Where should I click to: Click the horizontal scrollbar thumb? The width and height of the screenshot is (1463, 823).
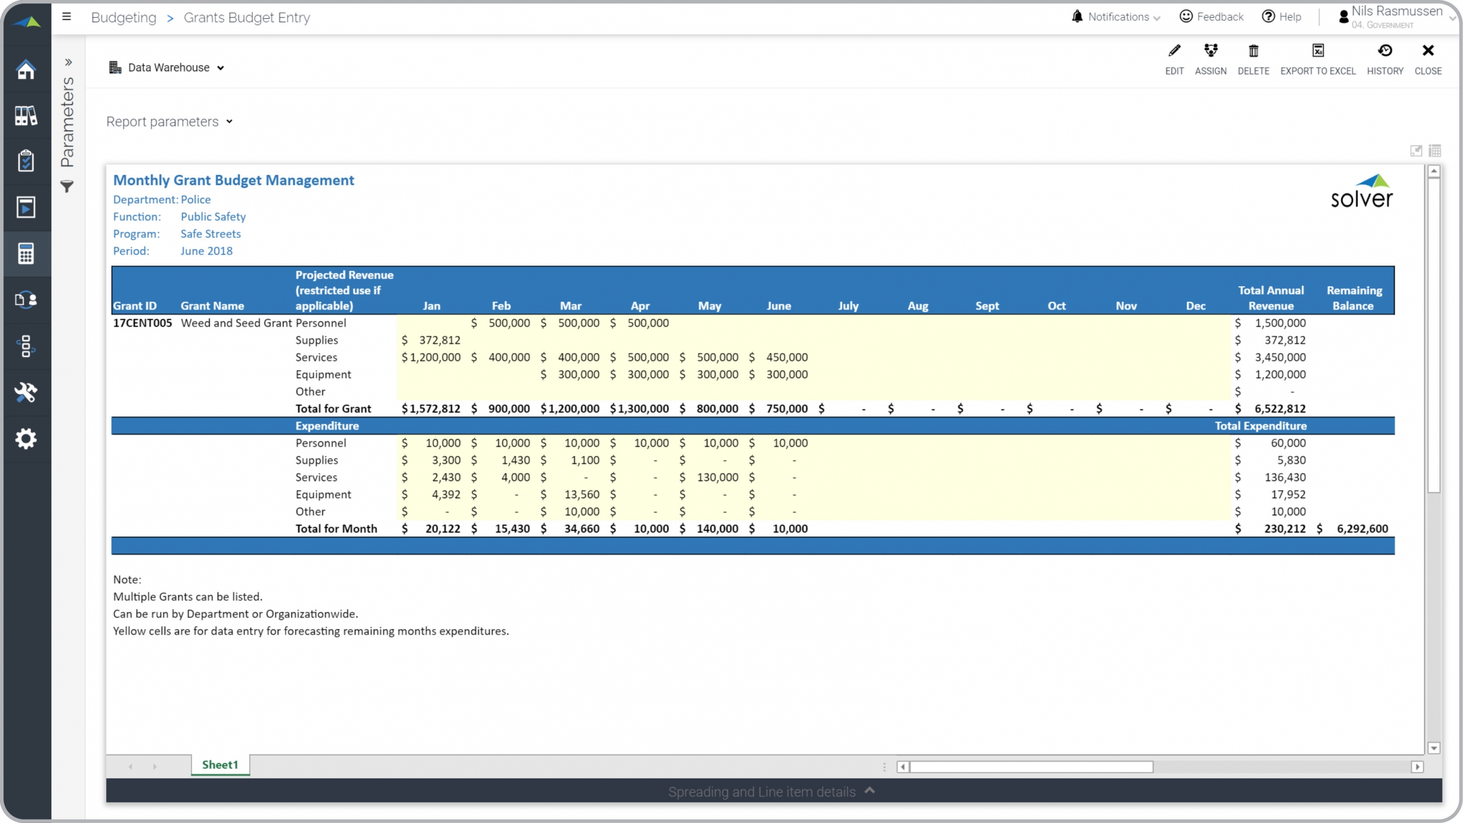[1031, 767]
